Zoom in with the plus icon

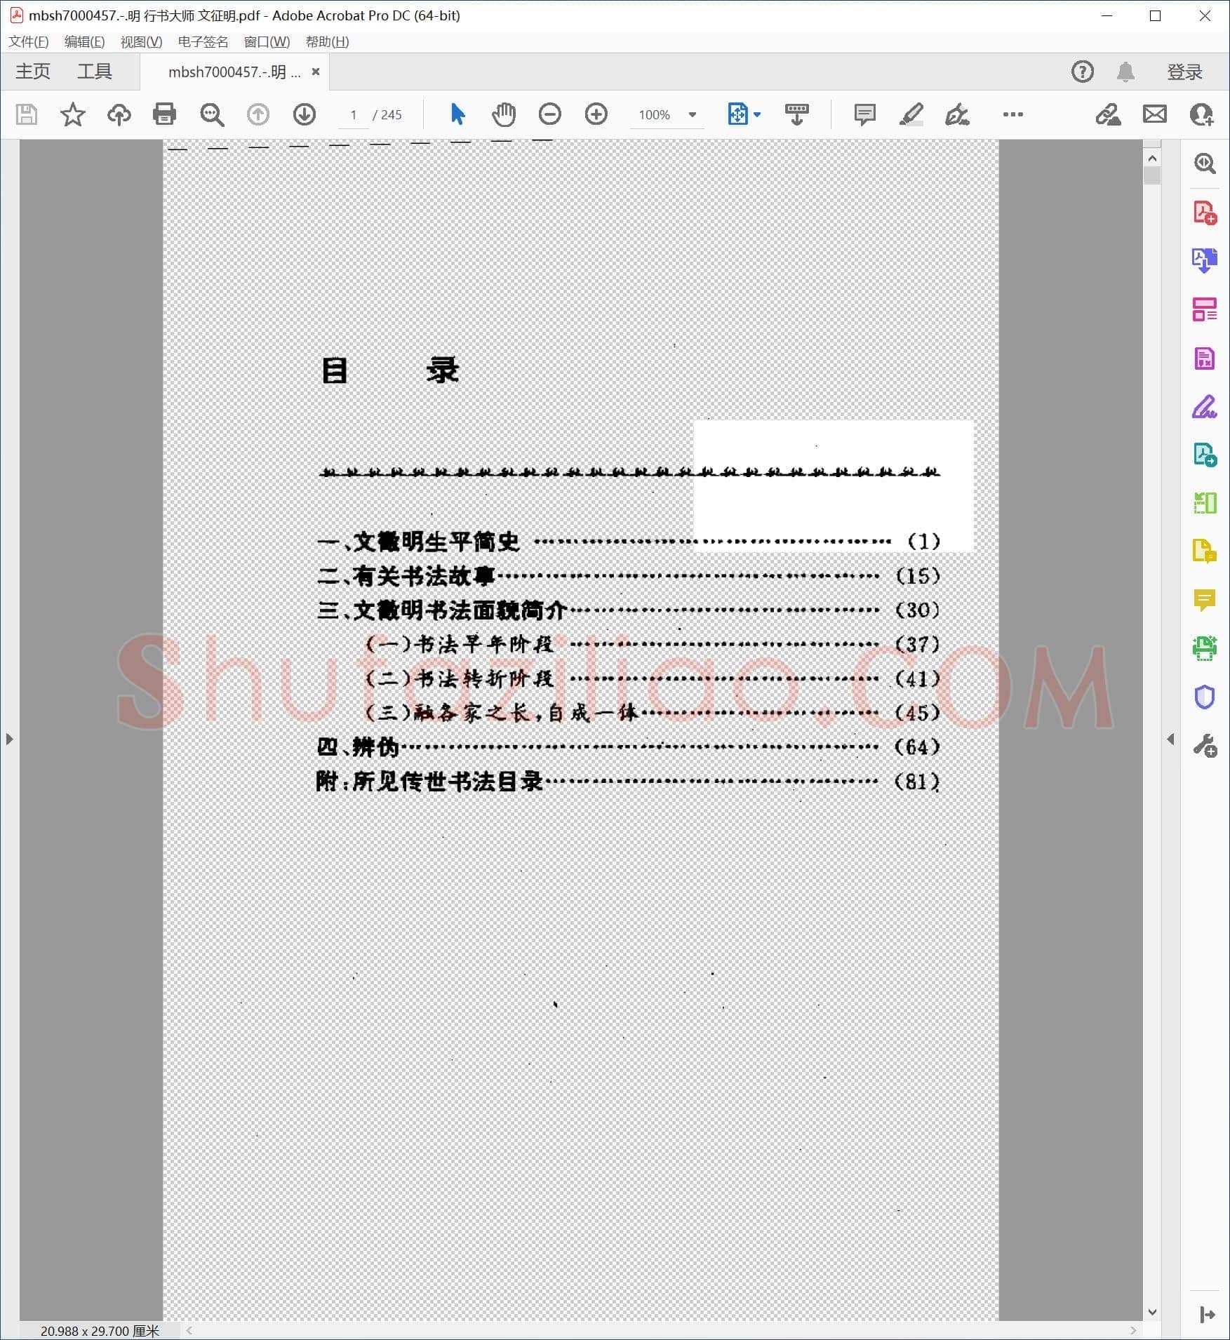pyautogui.click(x=596, y=114)
